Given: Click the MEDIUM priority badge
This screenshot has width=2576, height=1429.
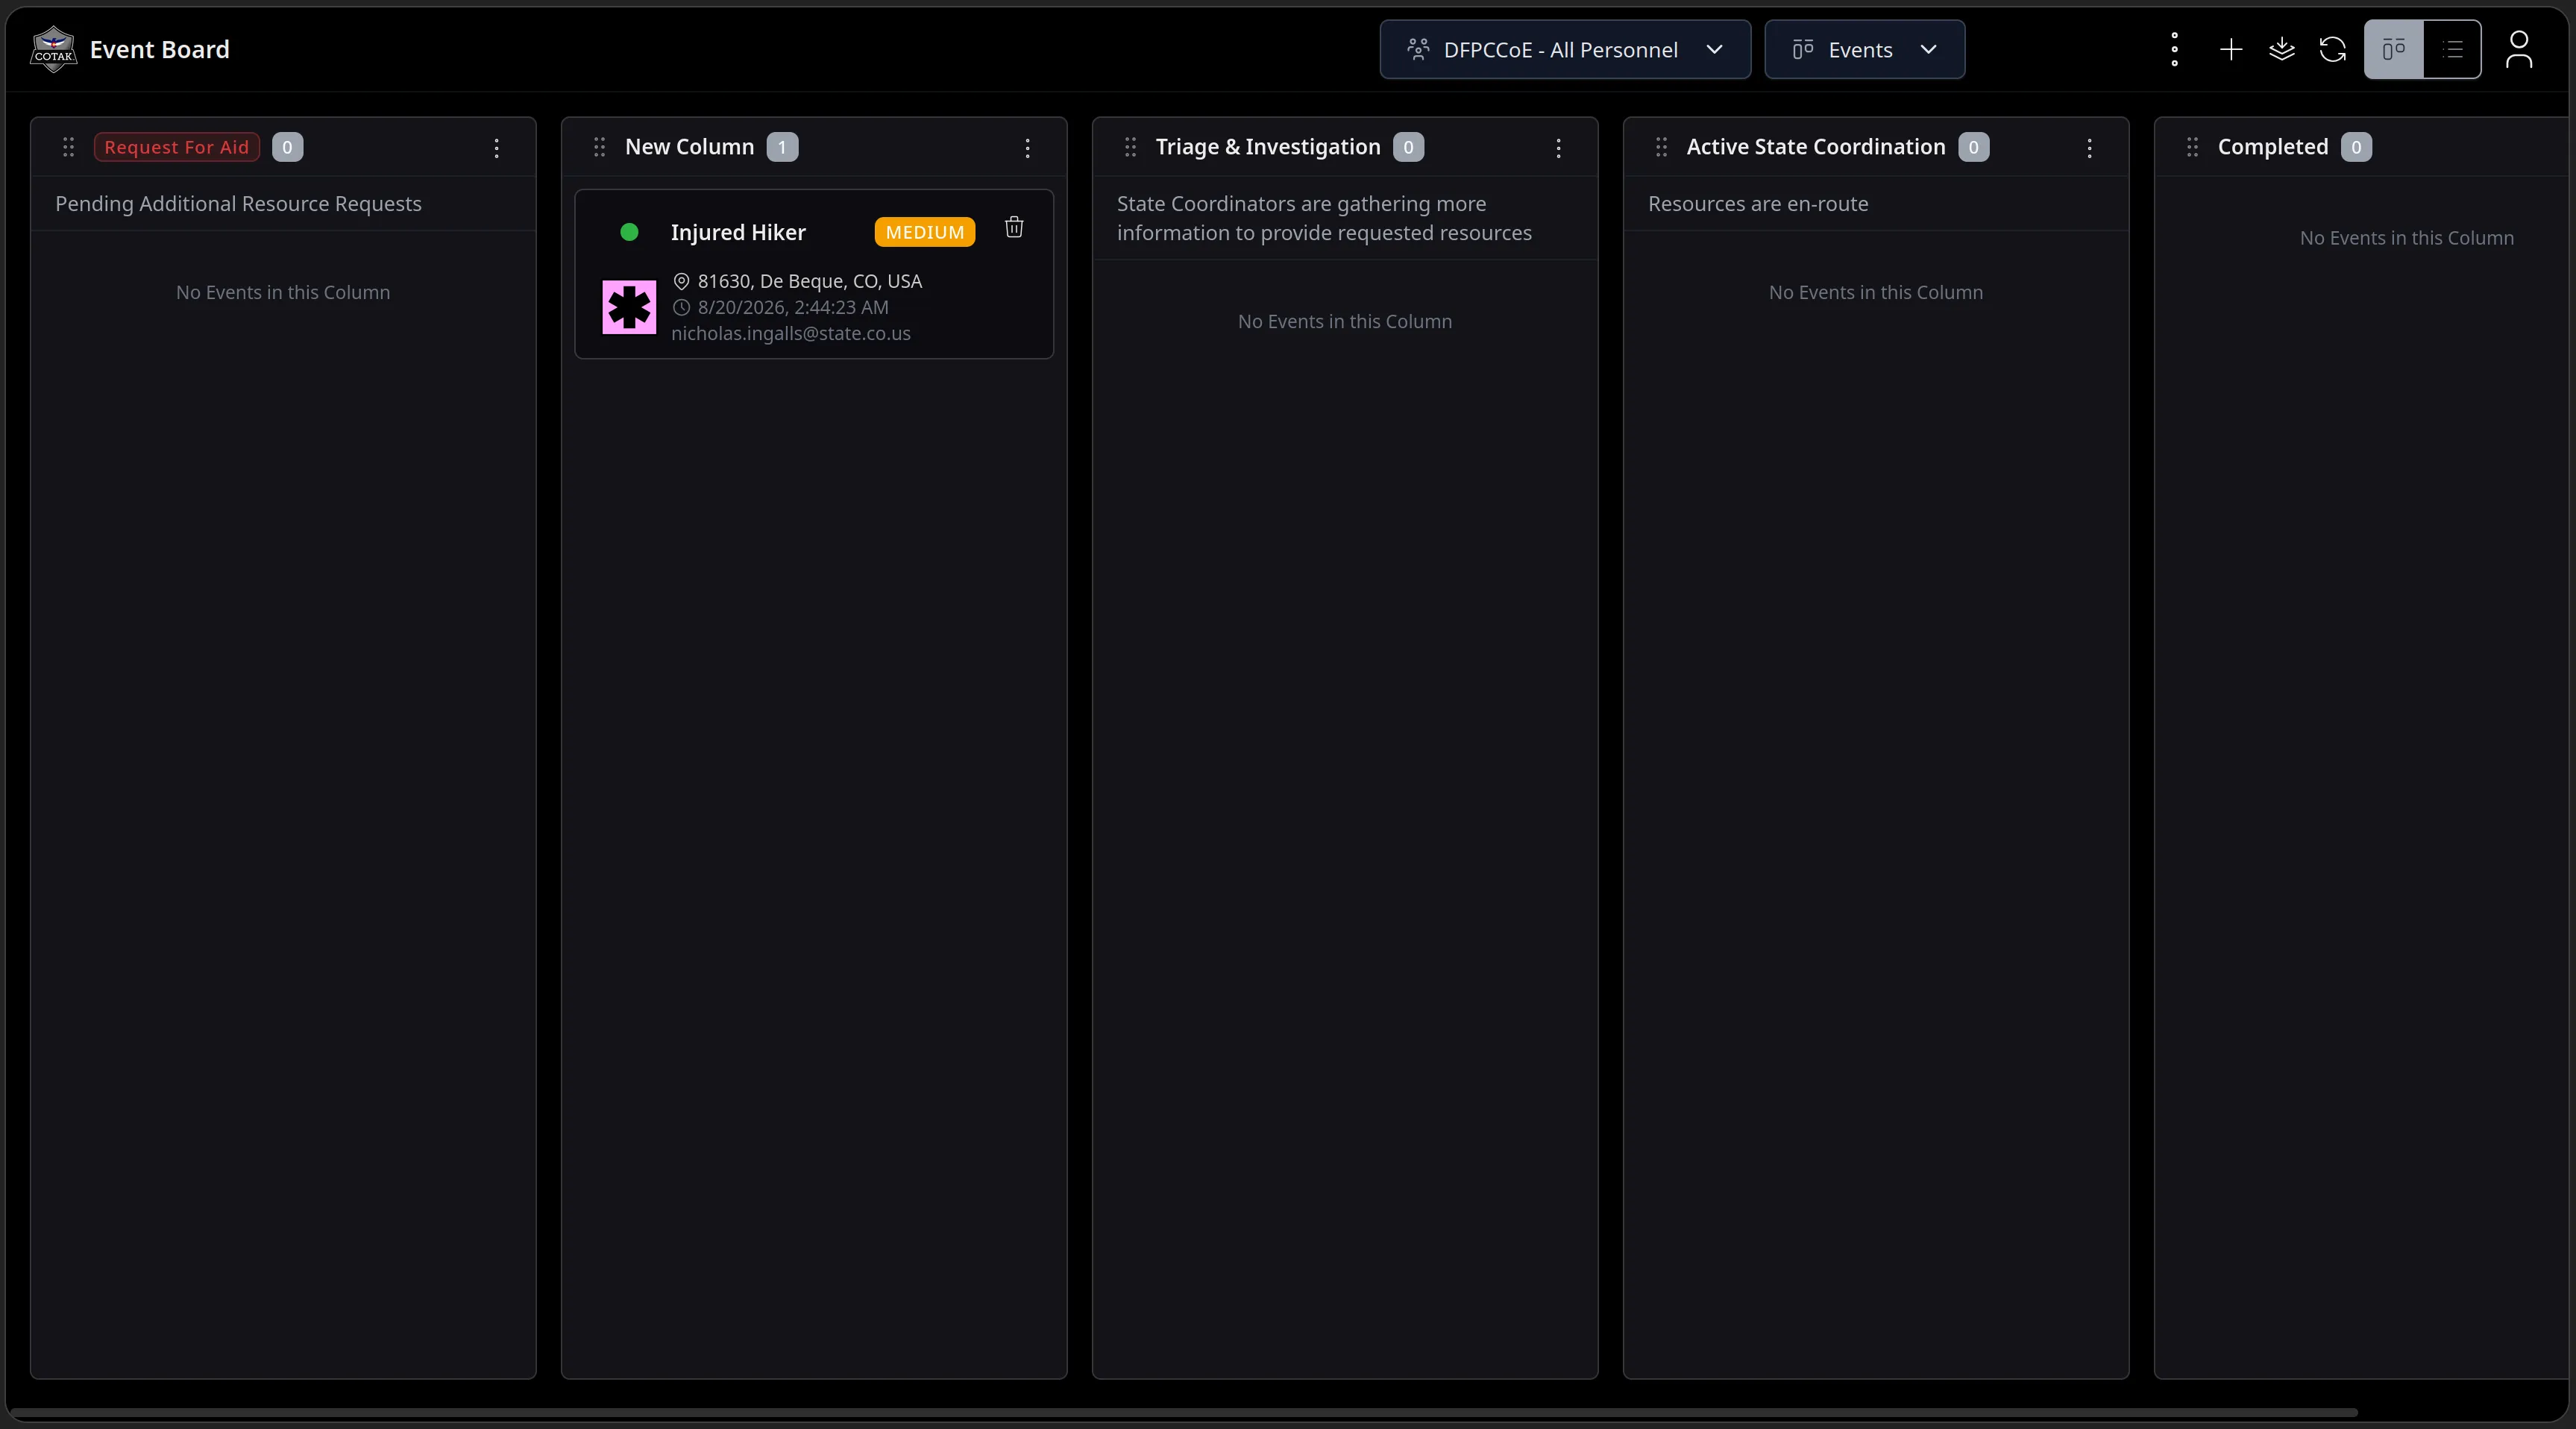Looking at the screenshot, I should pos(924,232).
